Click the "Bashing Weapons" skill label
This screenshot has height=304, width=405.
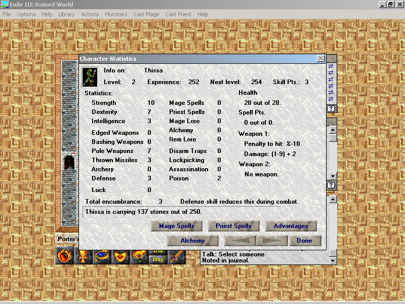pyautogui.click(x=117, y=142)
